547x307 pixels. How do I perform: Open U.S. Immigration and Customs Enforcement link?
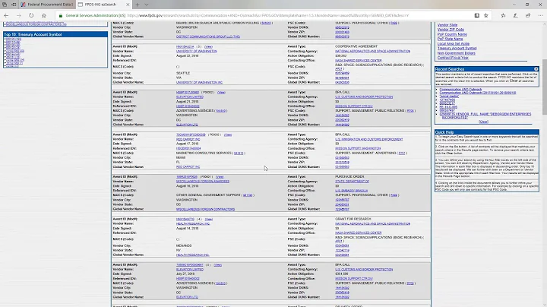click(x=368, y=139)
